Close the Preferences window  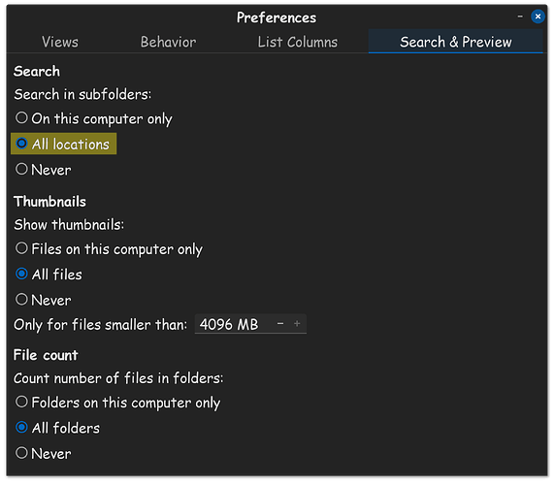[x=538, y=16]
